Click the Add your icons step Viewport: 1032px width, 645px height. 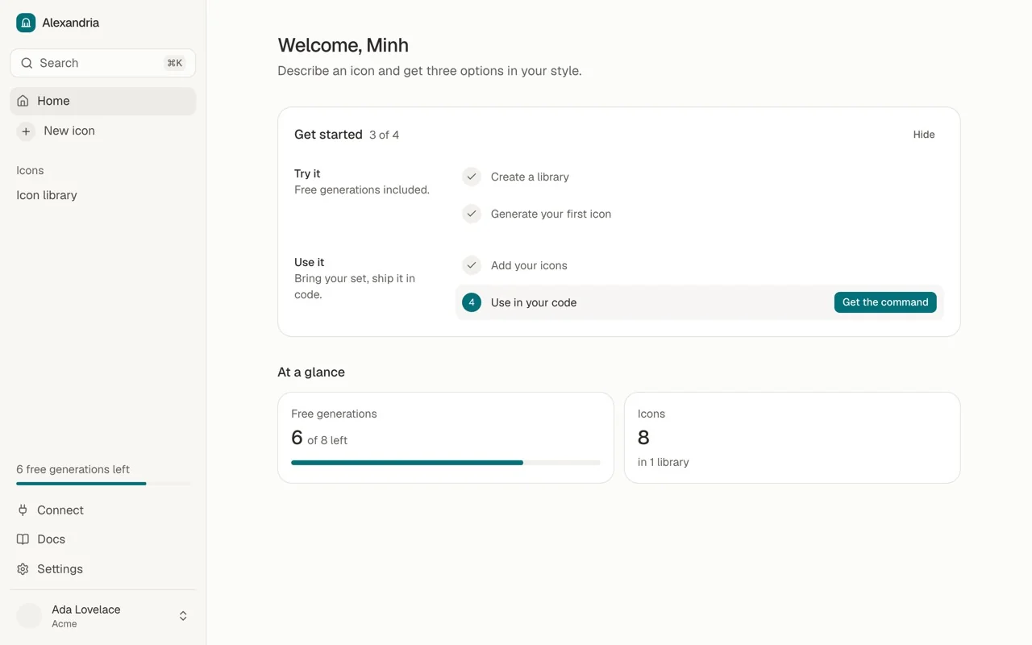(700, 265)
